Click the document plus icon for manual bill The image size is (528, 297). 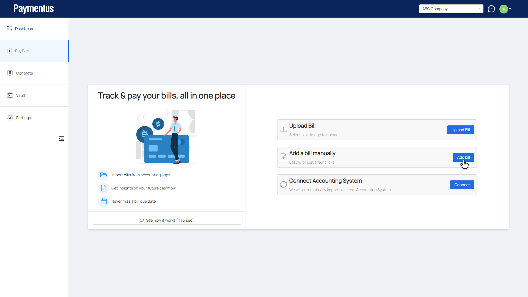click(283, 157)
